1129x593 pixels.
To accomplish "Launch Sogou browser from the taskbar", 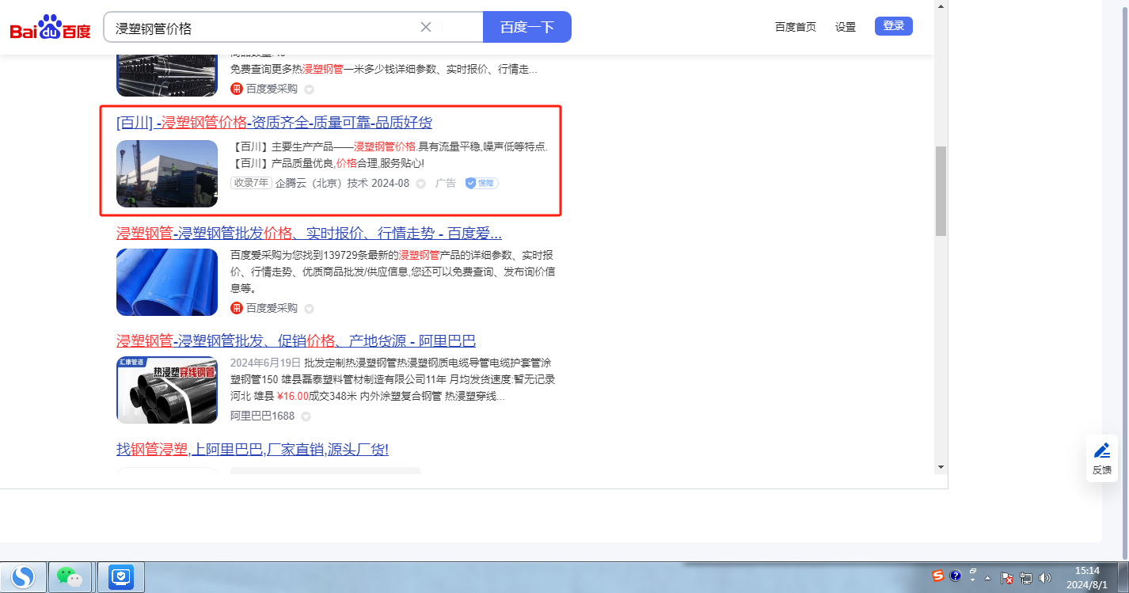I will [x=24, y=577].
